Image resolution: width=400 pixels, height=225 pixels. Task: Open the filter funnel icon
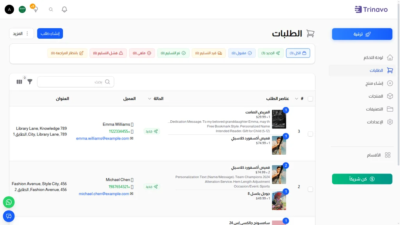click(30, 82)
